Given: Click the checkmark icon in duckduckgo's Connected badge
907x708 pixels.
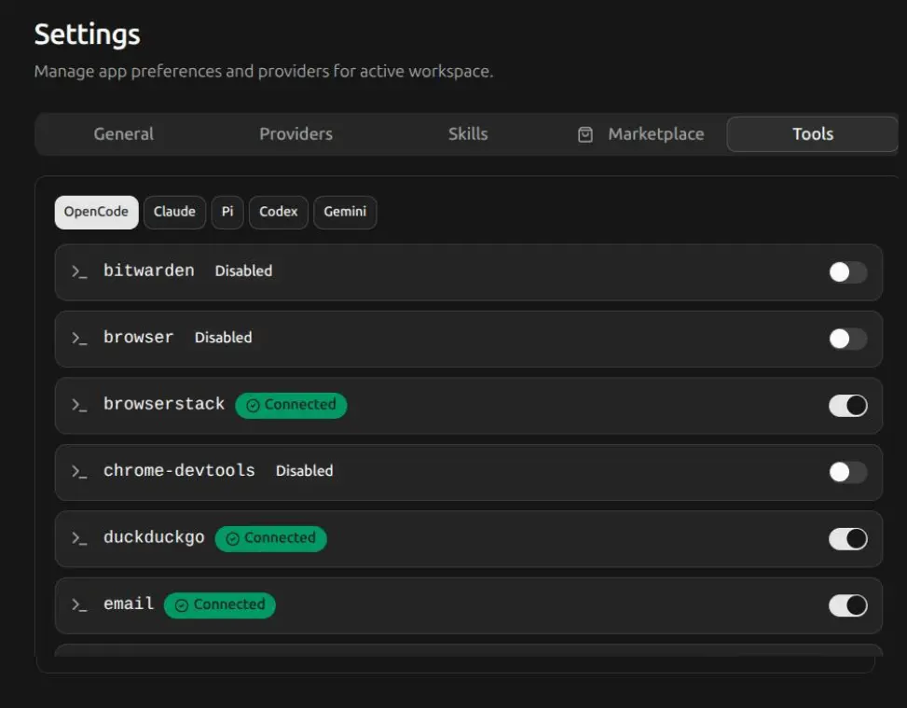Looking at the screenshot, I should 232,539.
